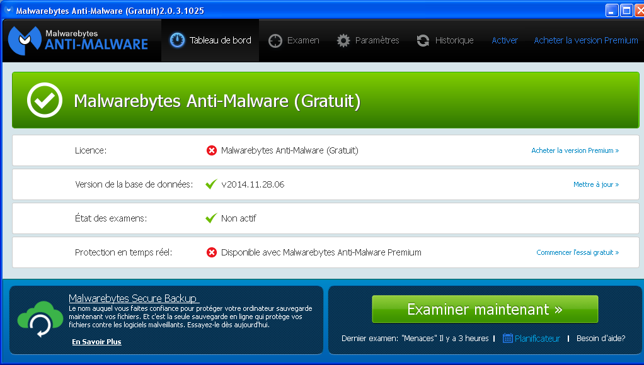Click green check next to database version

(211, 184)
